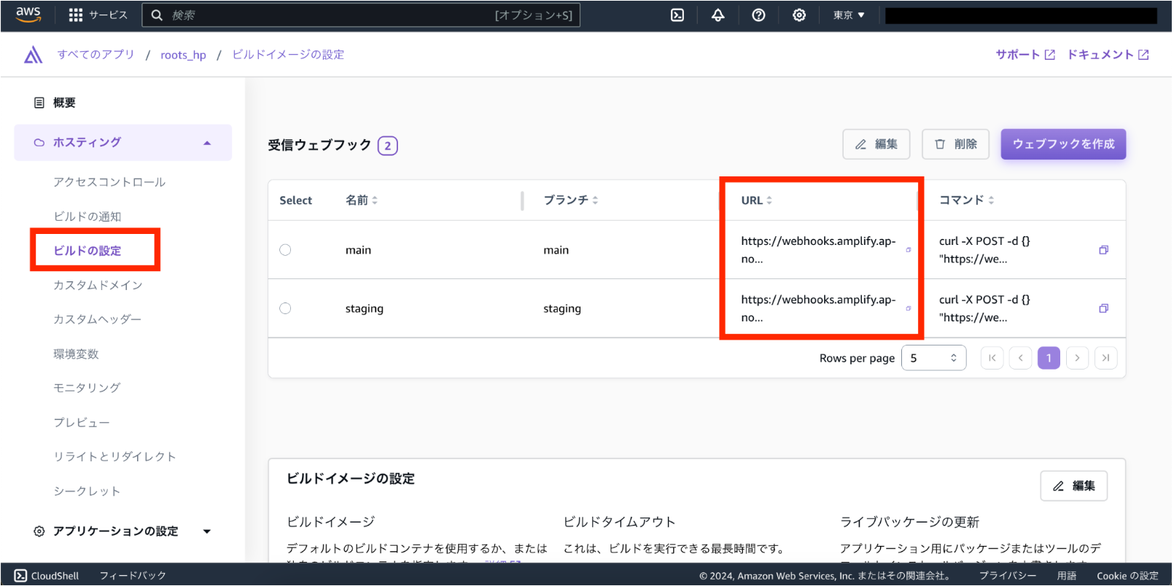Copy the main webhook URL

point(909,250)
